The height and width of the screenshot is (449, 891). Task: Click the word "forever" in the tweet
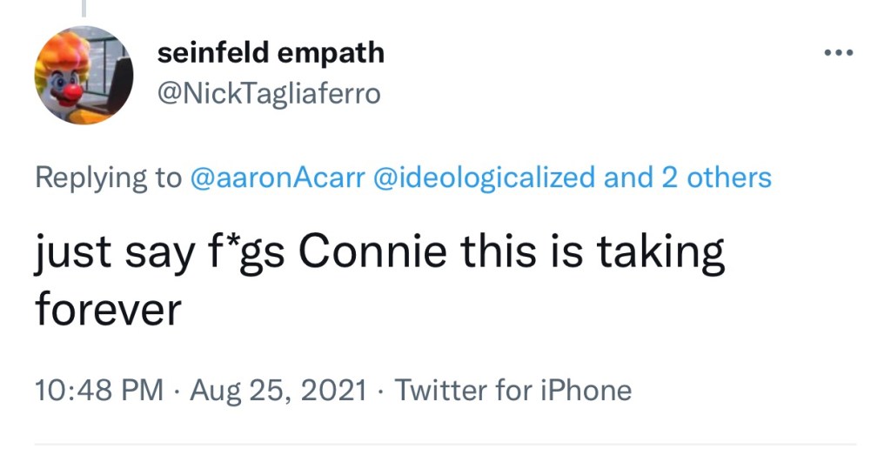pyautogui.click(x=107, y=310)
